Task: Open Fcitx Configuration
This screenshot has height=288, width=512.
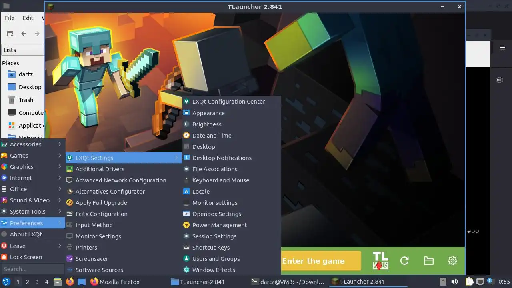Action: click(124, 214)
